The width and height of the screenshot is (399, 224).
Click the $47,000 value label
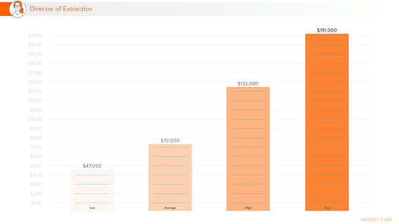coord(92,166)
